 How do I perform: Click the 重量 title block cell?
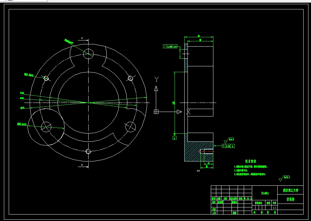[x=268, y=203]
